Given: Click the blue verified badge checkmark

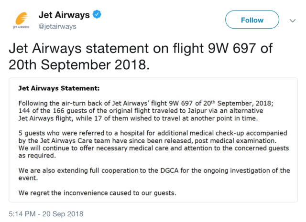Looking at the screenshot, I should [x=97, y=14].
